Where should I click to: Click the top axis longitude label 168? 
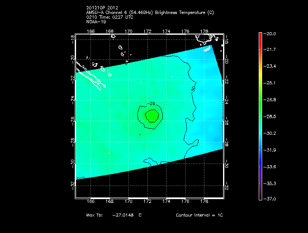click(110, 31)
